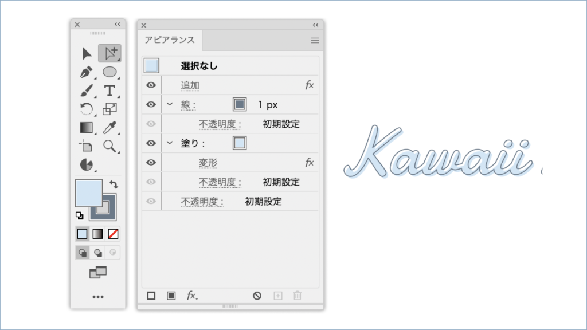Open the アピアランス tab

coord(170,40)
